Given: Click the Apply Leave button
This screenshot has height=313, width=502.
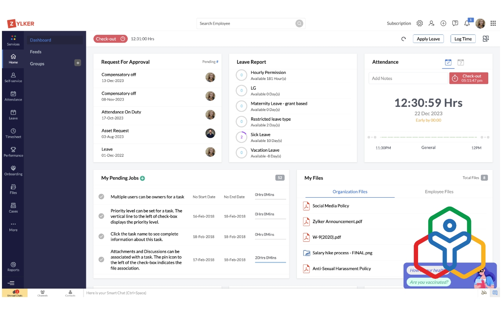Looking at the screenshot, I should 428,39.
